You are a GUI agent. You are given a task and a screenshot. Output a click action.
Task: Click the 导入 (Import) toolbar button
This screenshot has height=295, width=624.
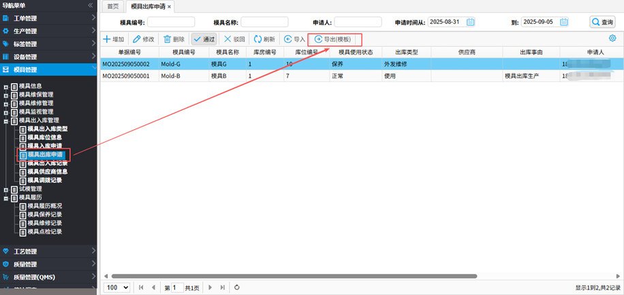tap(294, 39)
